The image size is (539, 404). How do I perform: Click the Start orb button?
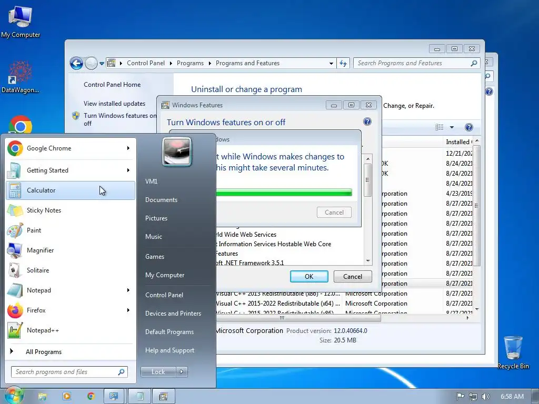14,395
